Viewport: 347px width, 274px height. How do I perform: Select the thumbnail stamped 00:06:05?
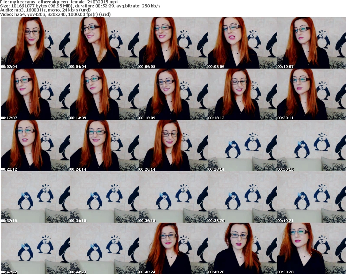pyautogui.click(x=173, y=43)
